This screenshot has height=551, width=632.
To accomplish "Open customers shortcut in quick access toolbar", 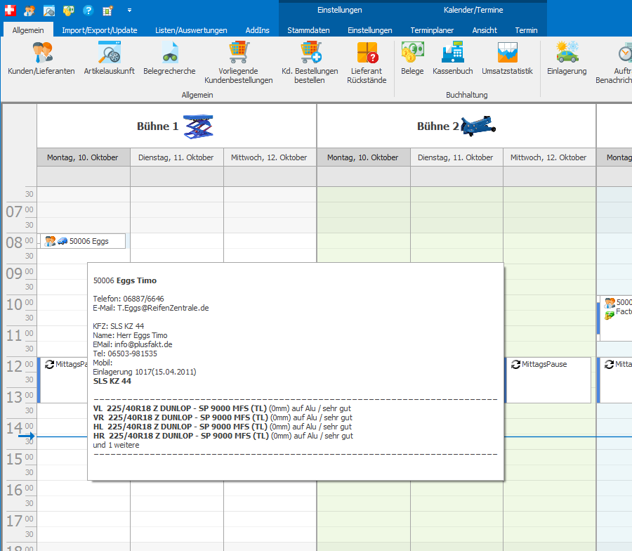I will 29,11.
